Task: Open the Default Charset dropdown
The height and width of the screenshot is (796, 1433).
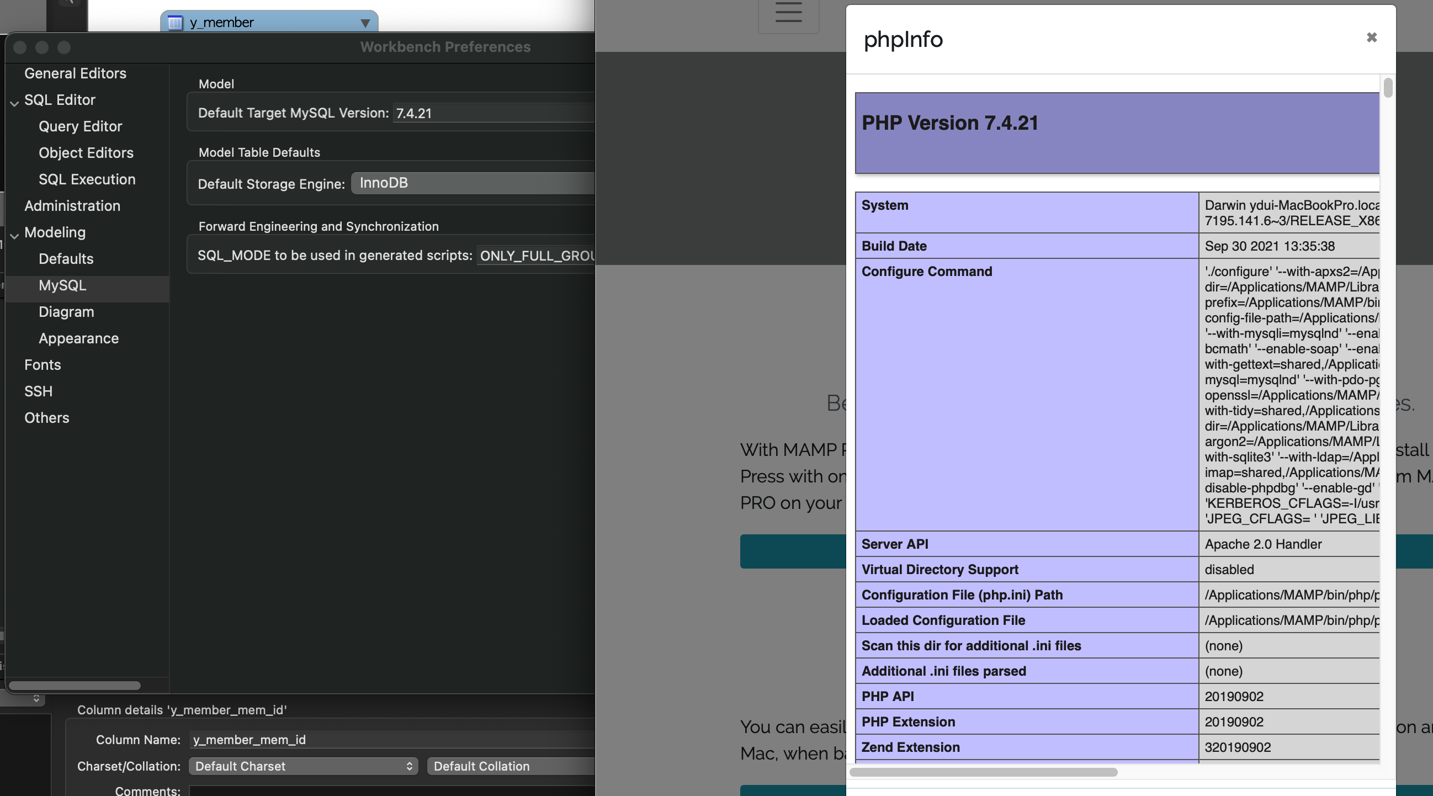Action: point(302,766)
